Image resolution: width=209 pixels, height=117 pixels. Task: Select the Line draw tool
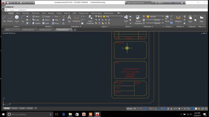tap(4, 19)
